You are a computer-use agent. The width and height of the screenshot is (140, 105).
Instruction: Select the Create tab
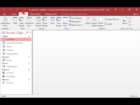pyautogui.click(x=23, y=14)
